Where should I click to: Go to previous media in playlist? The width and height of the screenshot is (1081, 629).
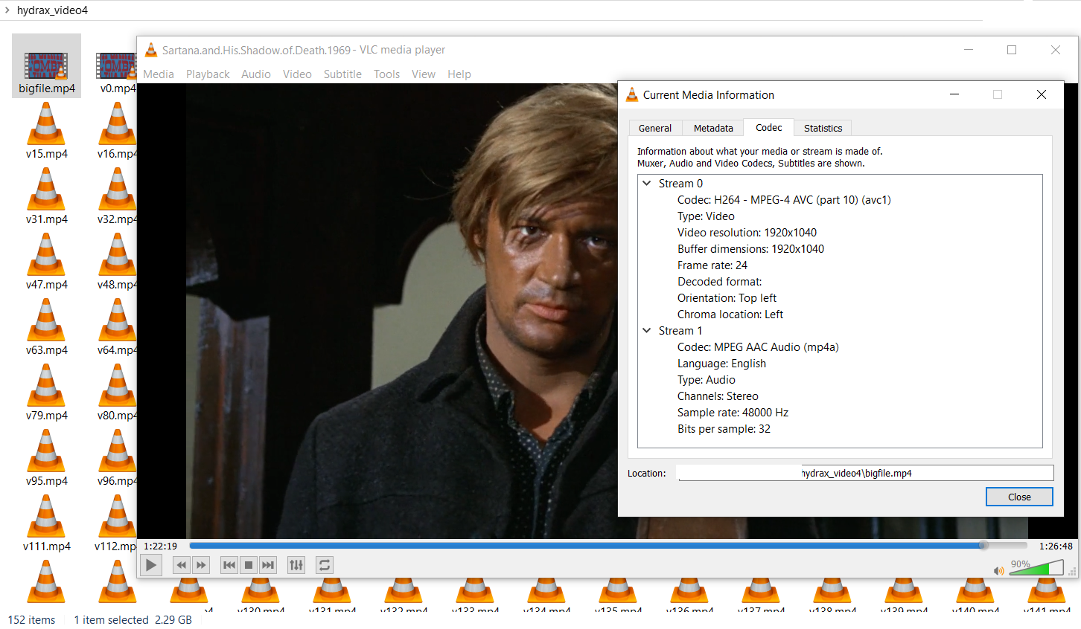pos(229,565)
